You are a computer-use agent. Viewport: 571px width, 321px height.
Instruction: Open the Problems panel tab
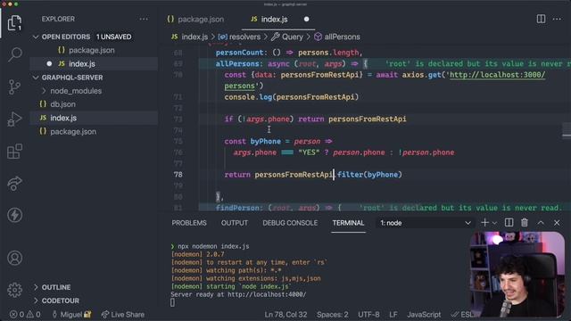pyautogui.click(x=189, y=223)
